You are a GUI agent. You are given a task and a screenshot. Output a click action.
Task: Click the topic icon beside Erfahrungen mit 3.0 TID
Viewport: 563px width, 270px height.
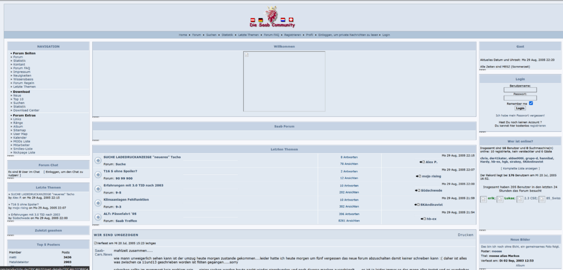tap(97, 188)
